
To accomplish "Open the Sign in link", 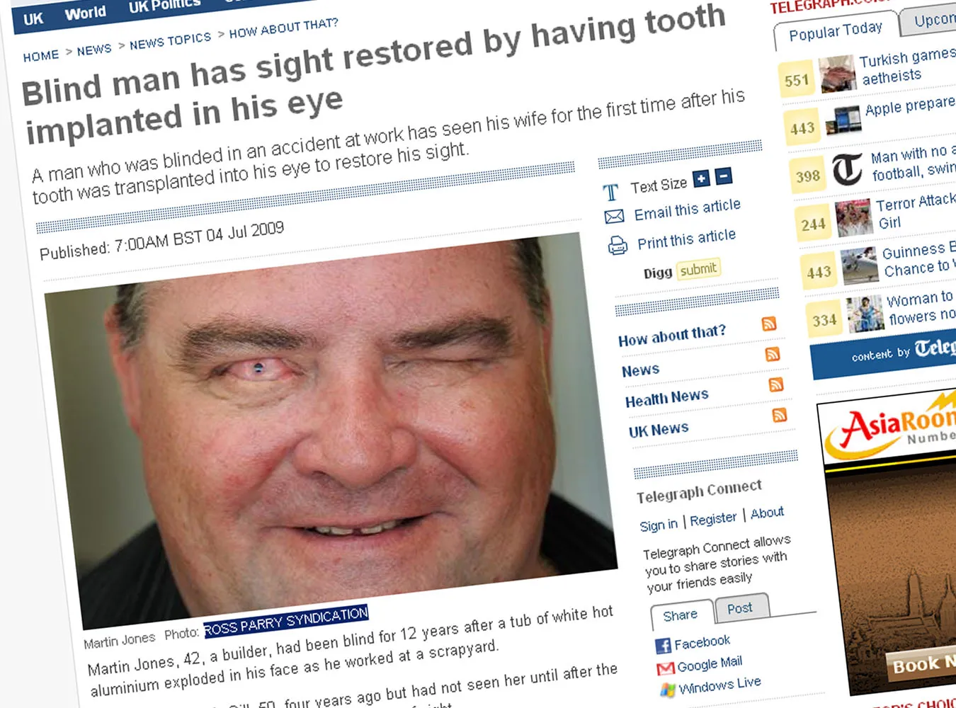I will point(659,525).
